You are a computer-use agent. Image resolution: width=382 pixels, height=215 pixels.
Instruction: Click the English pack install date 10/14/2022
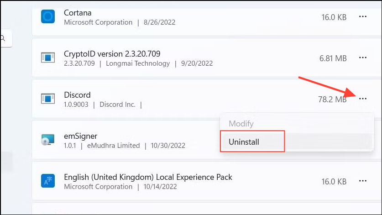click(160, 187)
